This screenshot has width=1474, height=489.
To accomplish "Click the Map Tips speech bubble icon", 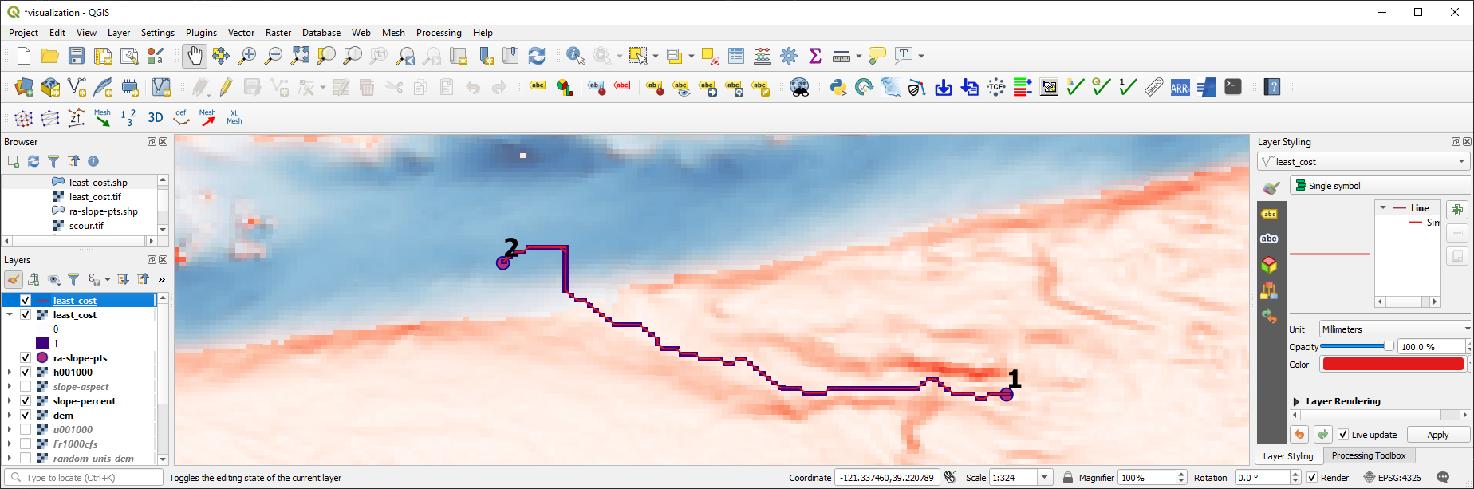I will click(x=877, y=56).
